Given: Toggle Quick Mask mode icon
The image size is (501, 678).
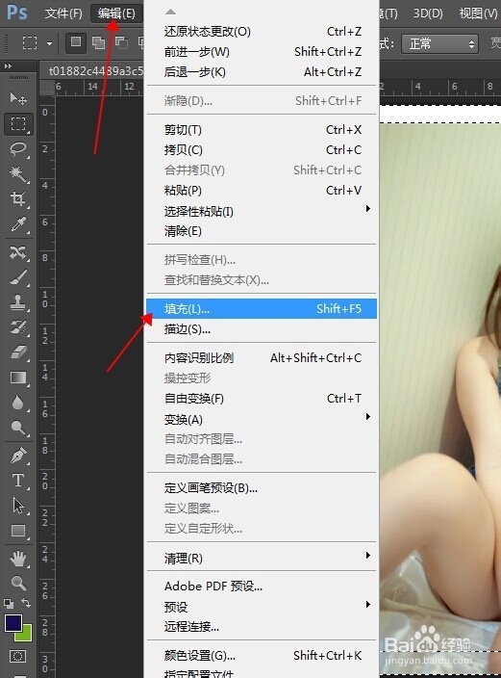Looking at the screenshot, I should pyautogui.click(x=17, y=657).
